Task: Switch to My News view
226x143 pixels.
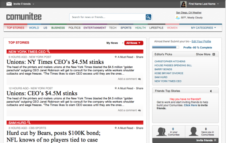Action: coord(112,43)
